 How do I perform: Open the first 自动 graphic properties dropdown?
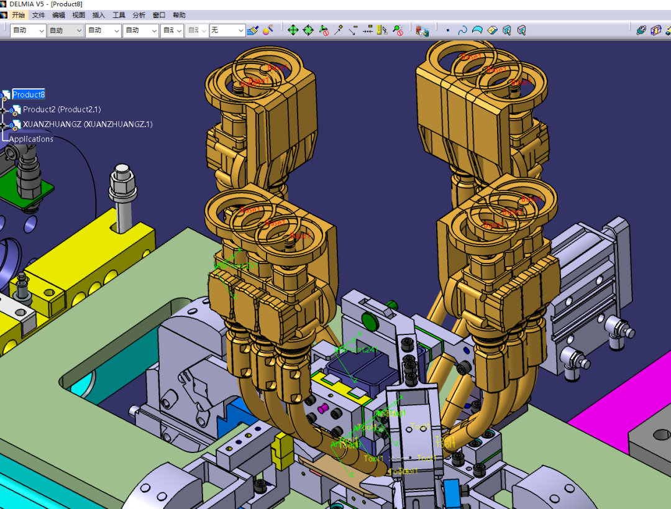tap(28, 30)
